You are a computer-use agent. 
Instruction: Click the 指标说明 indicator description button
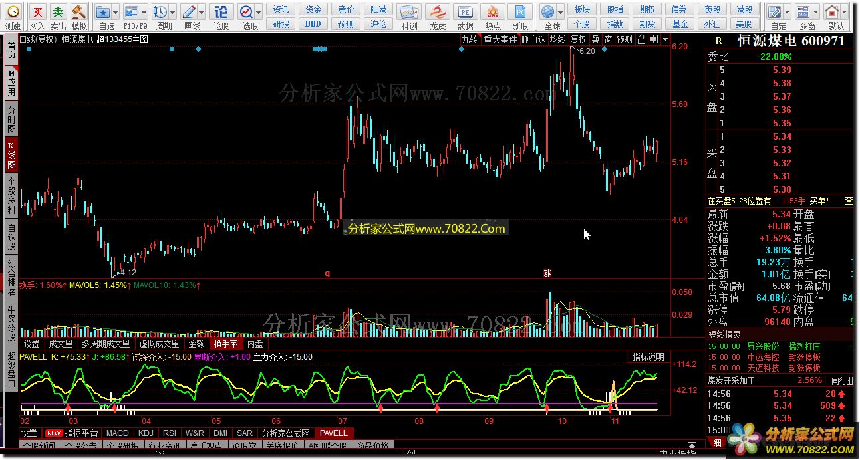[648, 357]
